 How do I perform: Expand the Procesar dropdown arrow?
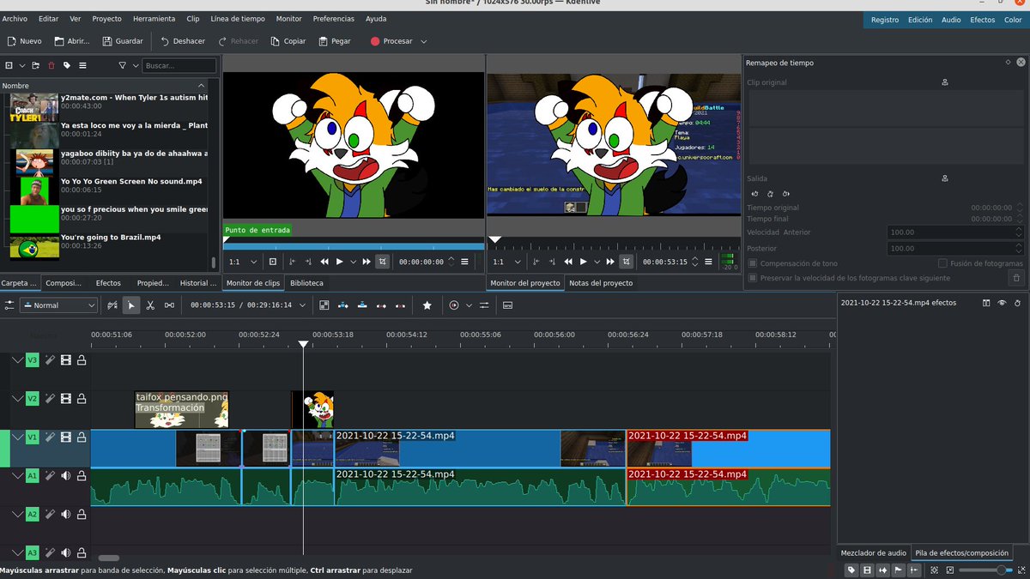(423, 41)
